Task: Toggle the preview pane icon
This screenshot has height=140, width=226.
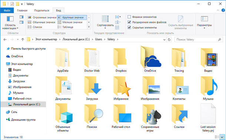Action: (x=21, y=17)
